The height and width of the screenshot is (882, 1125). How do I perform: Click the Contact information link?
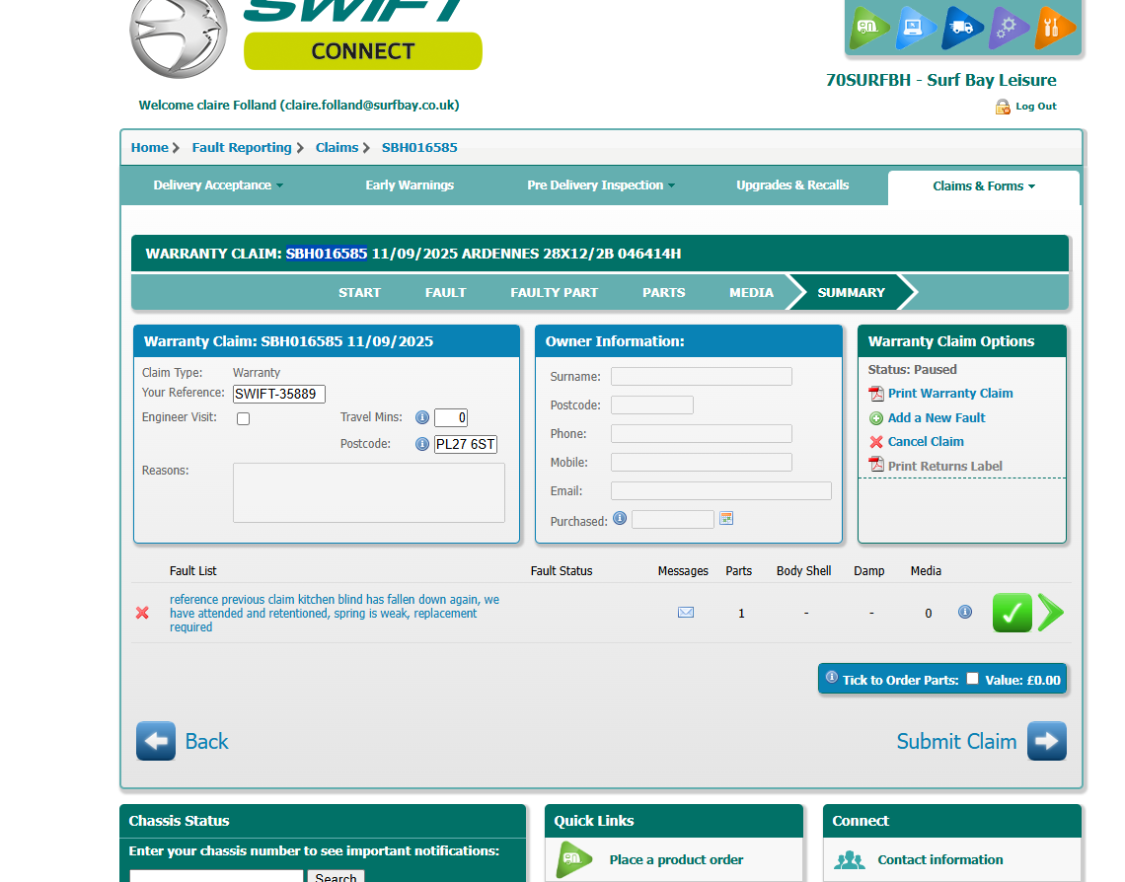[x=939, y=859]
